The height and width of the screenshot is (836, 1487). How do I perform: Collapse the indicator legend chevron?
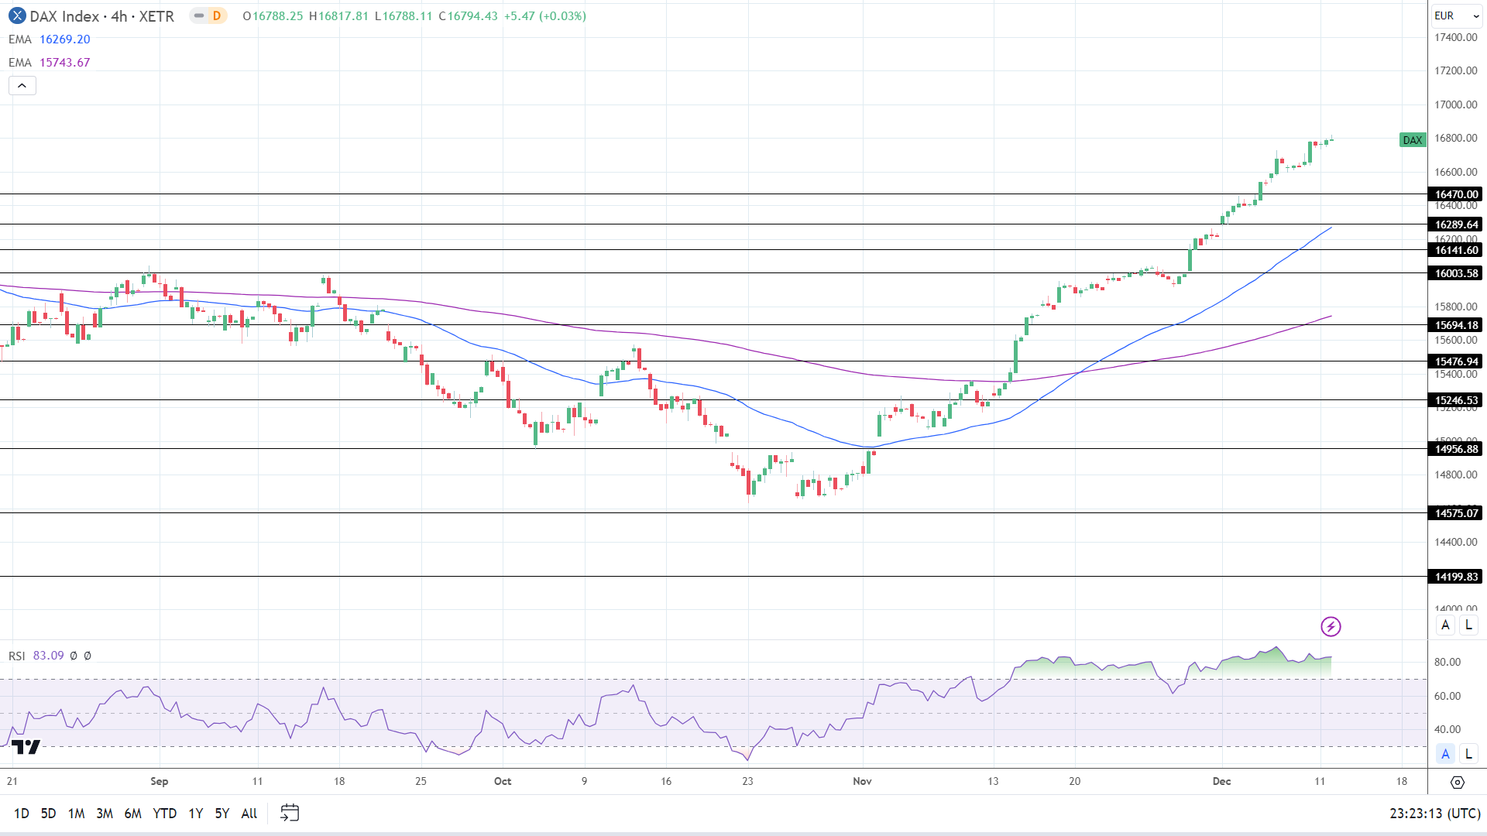point(22,86)
